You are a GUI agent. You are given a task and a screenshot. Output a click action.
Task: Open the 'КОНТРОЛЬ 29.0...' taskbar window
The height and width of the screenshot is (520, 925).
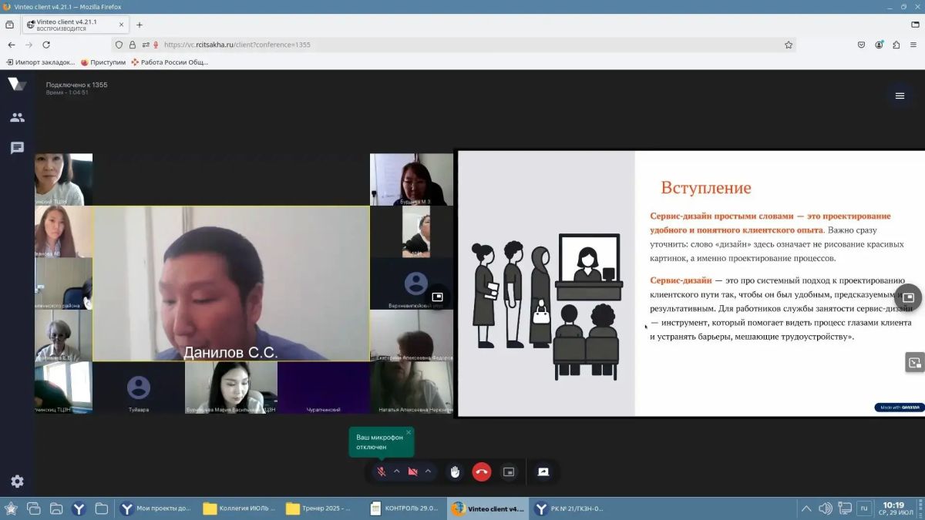[x=405, y=508]
